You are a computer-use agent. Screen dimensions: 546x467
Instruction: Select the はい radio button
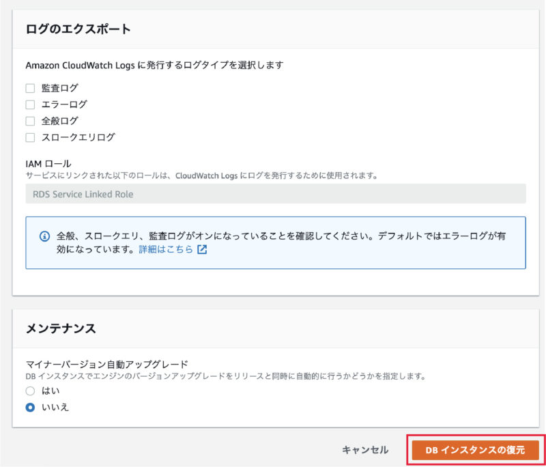(x=30, y=391)
